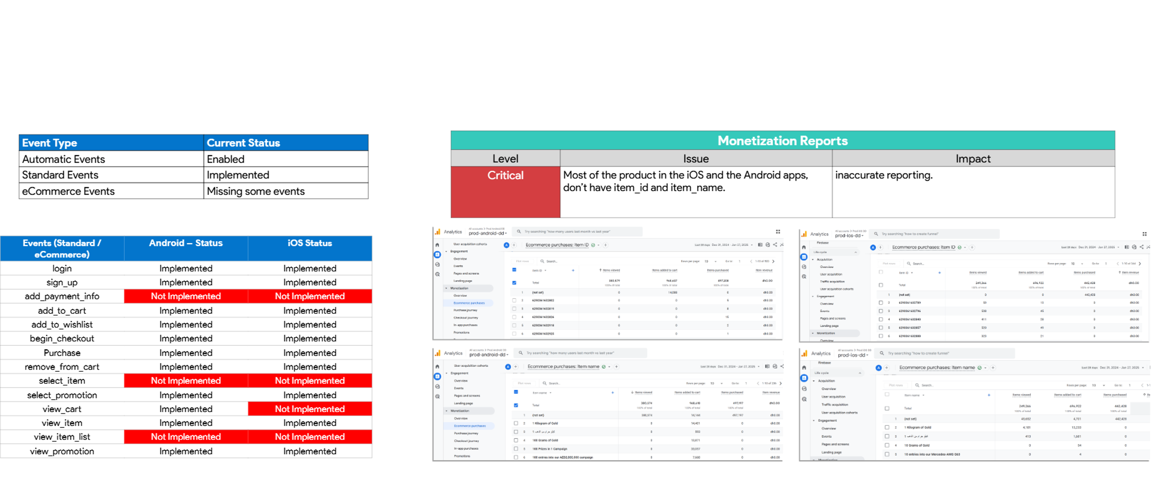
Task: Click Home icon in iOS Item ID report
Action: [x=804, y=247]
